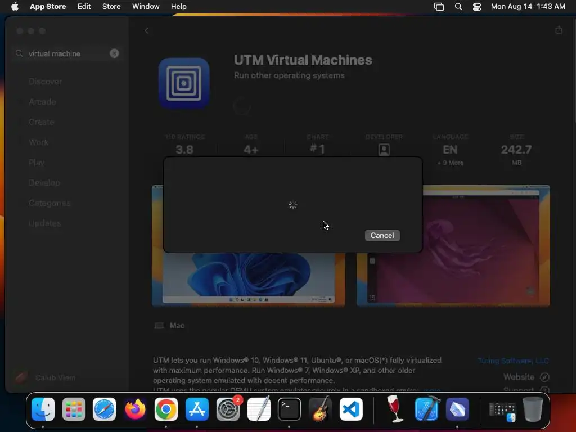Open Turing Software, LLC developer link
576x432 pixels.
click(513, 361)
